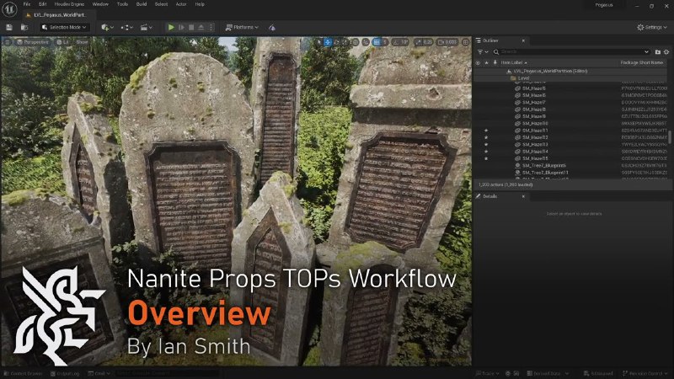
Task: Open the Settings dropdown in toolbar
Action: (652, 27)
